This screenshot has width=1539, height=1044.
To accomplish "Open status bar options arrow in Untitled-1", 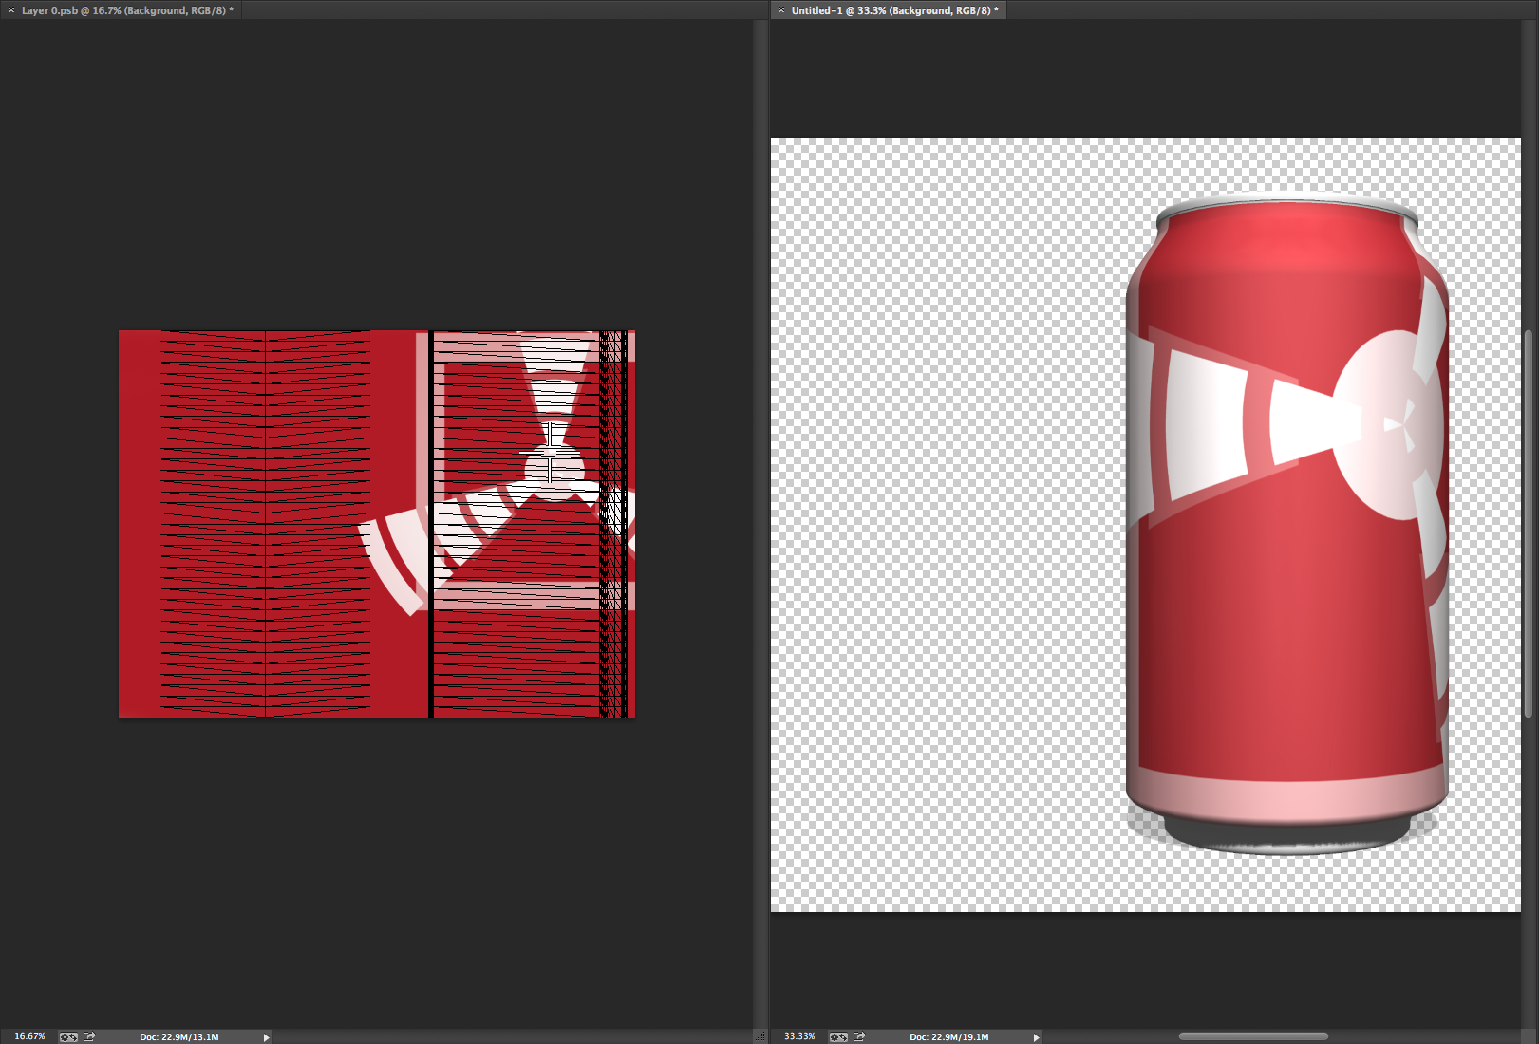I will [x=1036, y=1037].
